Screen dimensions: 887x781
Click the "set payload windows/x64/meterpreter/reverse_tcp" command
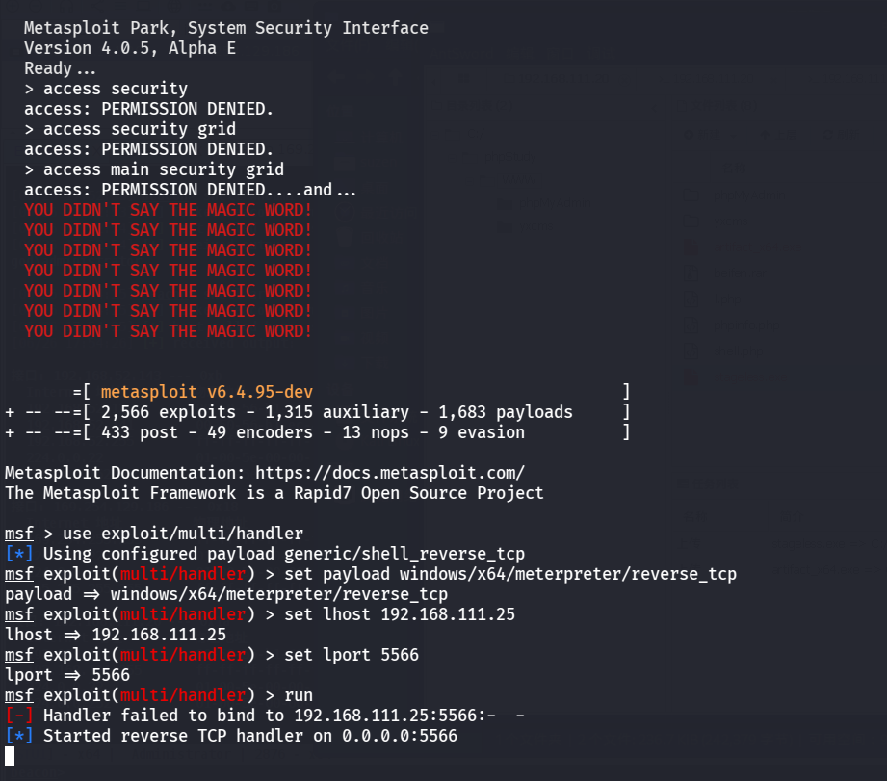point(510,573)
